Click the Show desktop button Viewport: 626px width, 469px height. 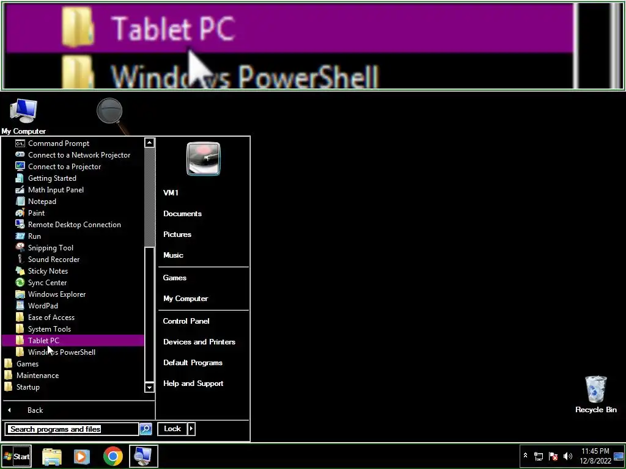[619, 456]
